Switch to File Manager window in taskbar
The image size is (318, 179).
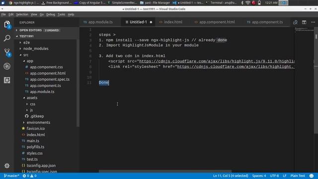(155, 3)
